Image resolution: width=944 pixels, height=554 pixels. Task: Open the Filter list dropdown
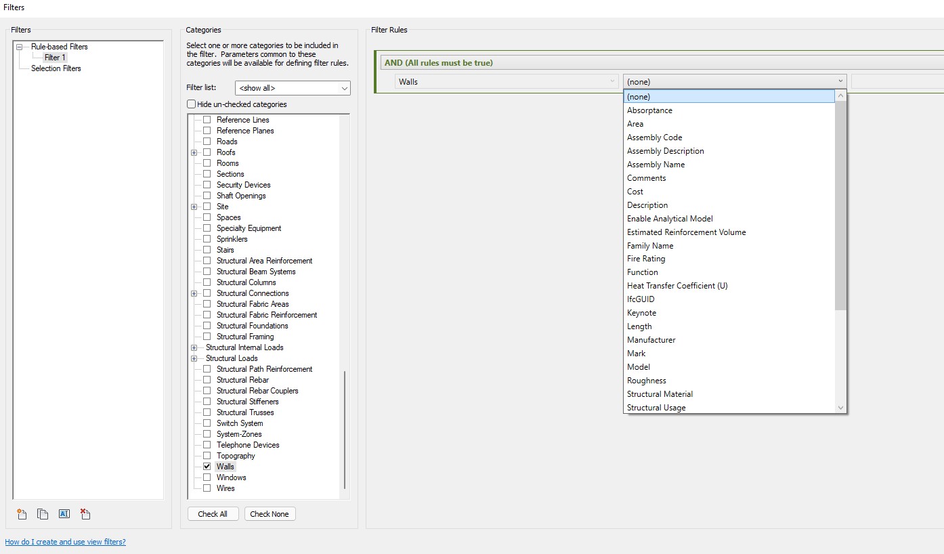pos(345,87)
